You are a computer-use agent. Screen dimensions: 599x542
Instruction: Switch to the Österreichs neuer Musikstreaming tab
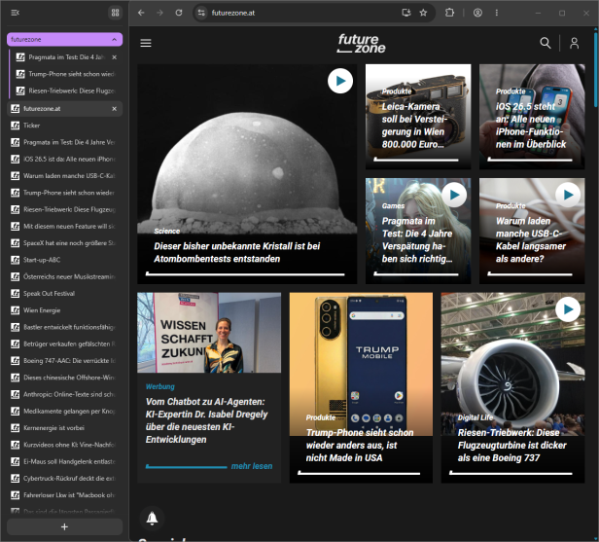64,276
